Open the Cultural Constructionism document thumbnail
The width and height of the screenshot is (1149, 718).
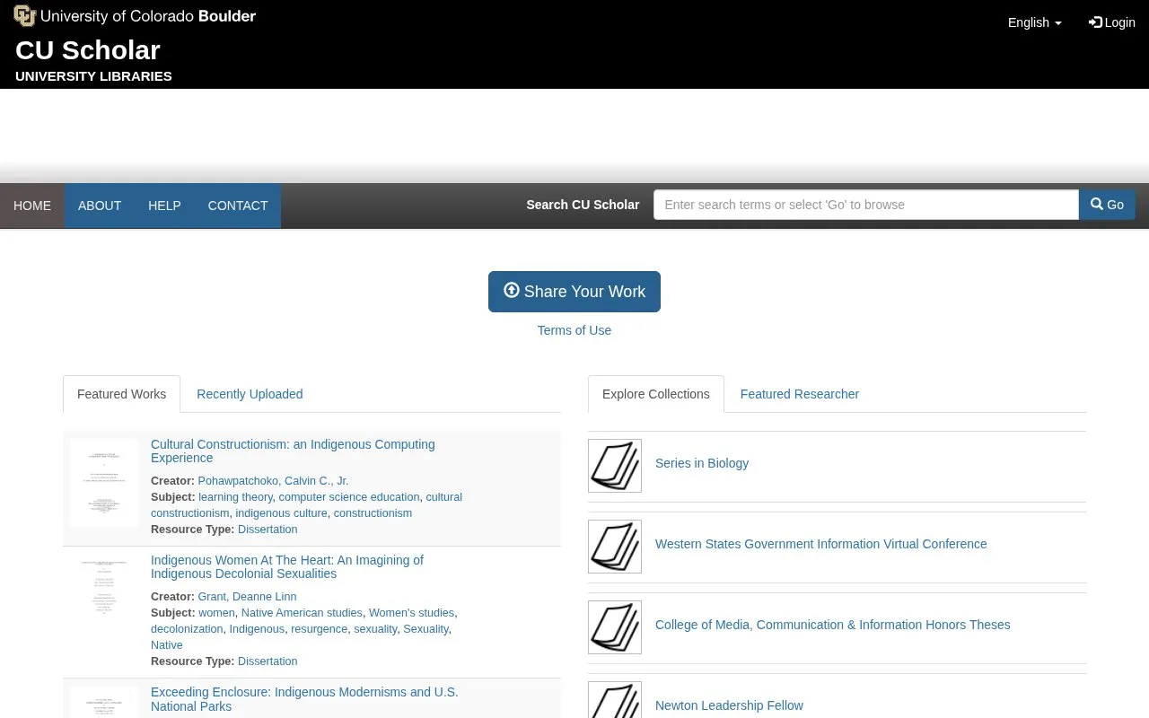click(x=104, y=482)
